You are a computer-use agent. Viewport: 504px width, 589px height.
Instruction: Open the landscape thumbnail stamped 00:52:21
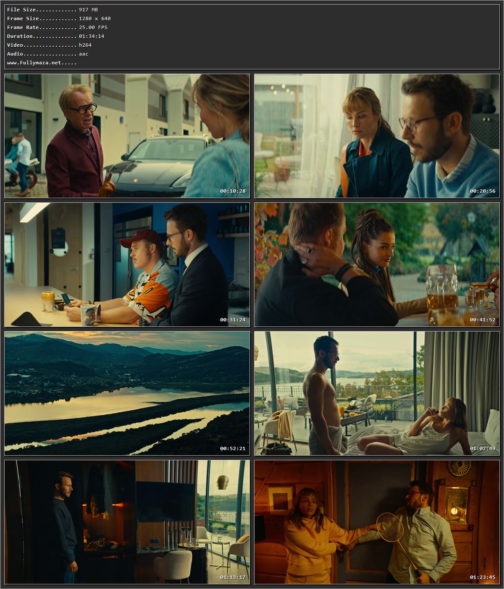tap(127, 393)
